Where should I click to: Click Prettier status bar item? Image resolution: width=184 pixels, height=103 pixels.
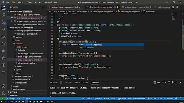tap(168, 98)
